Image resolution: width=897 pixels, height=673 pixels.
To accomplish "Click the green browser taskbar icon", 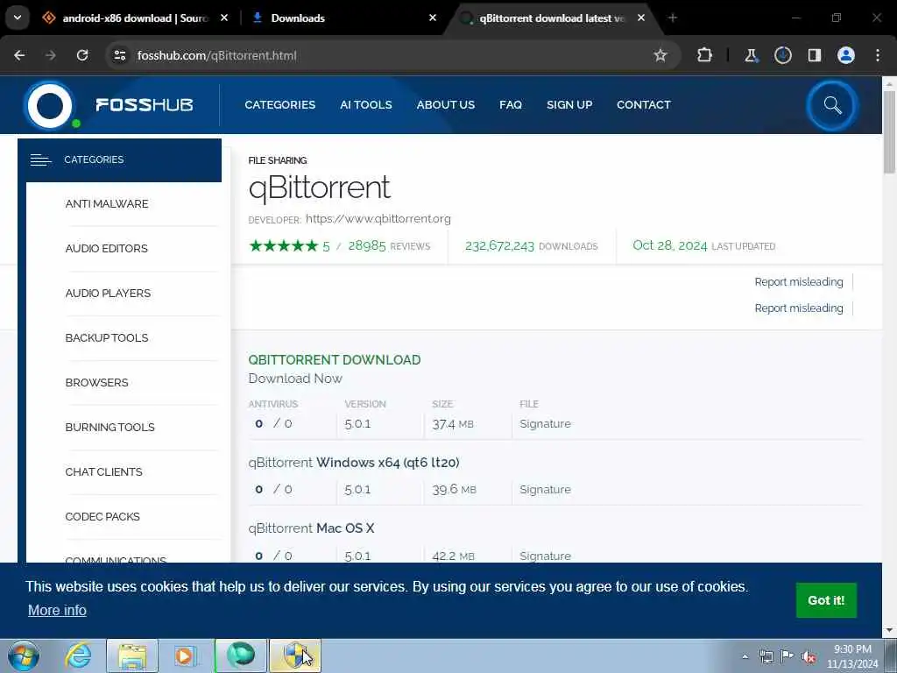I will [x=241, y=655].
